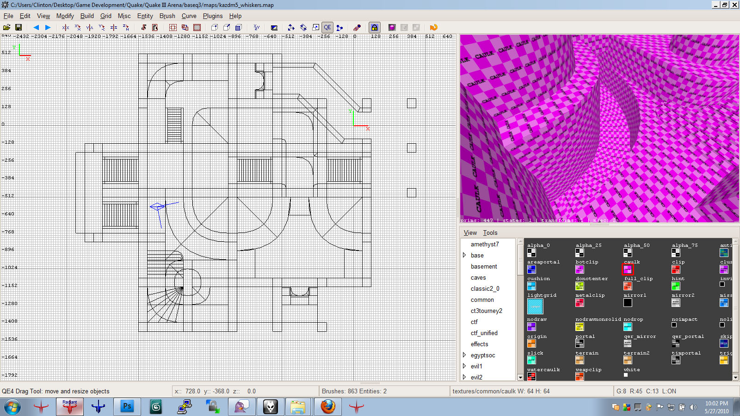Flip selection along the x-axis
Screen dimensions: 740x416
pyautogui.click(x=66, y=28)
